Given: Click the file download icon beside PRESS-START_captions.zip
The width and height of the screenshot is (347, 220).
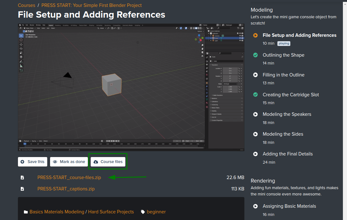Looking at the screenshot, I should pyautogui.click(x=22, y=189).
